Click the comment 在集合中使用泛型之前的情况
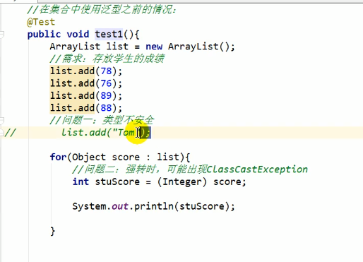 [102, 10]
